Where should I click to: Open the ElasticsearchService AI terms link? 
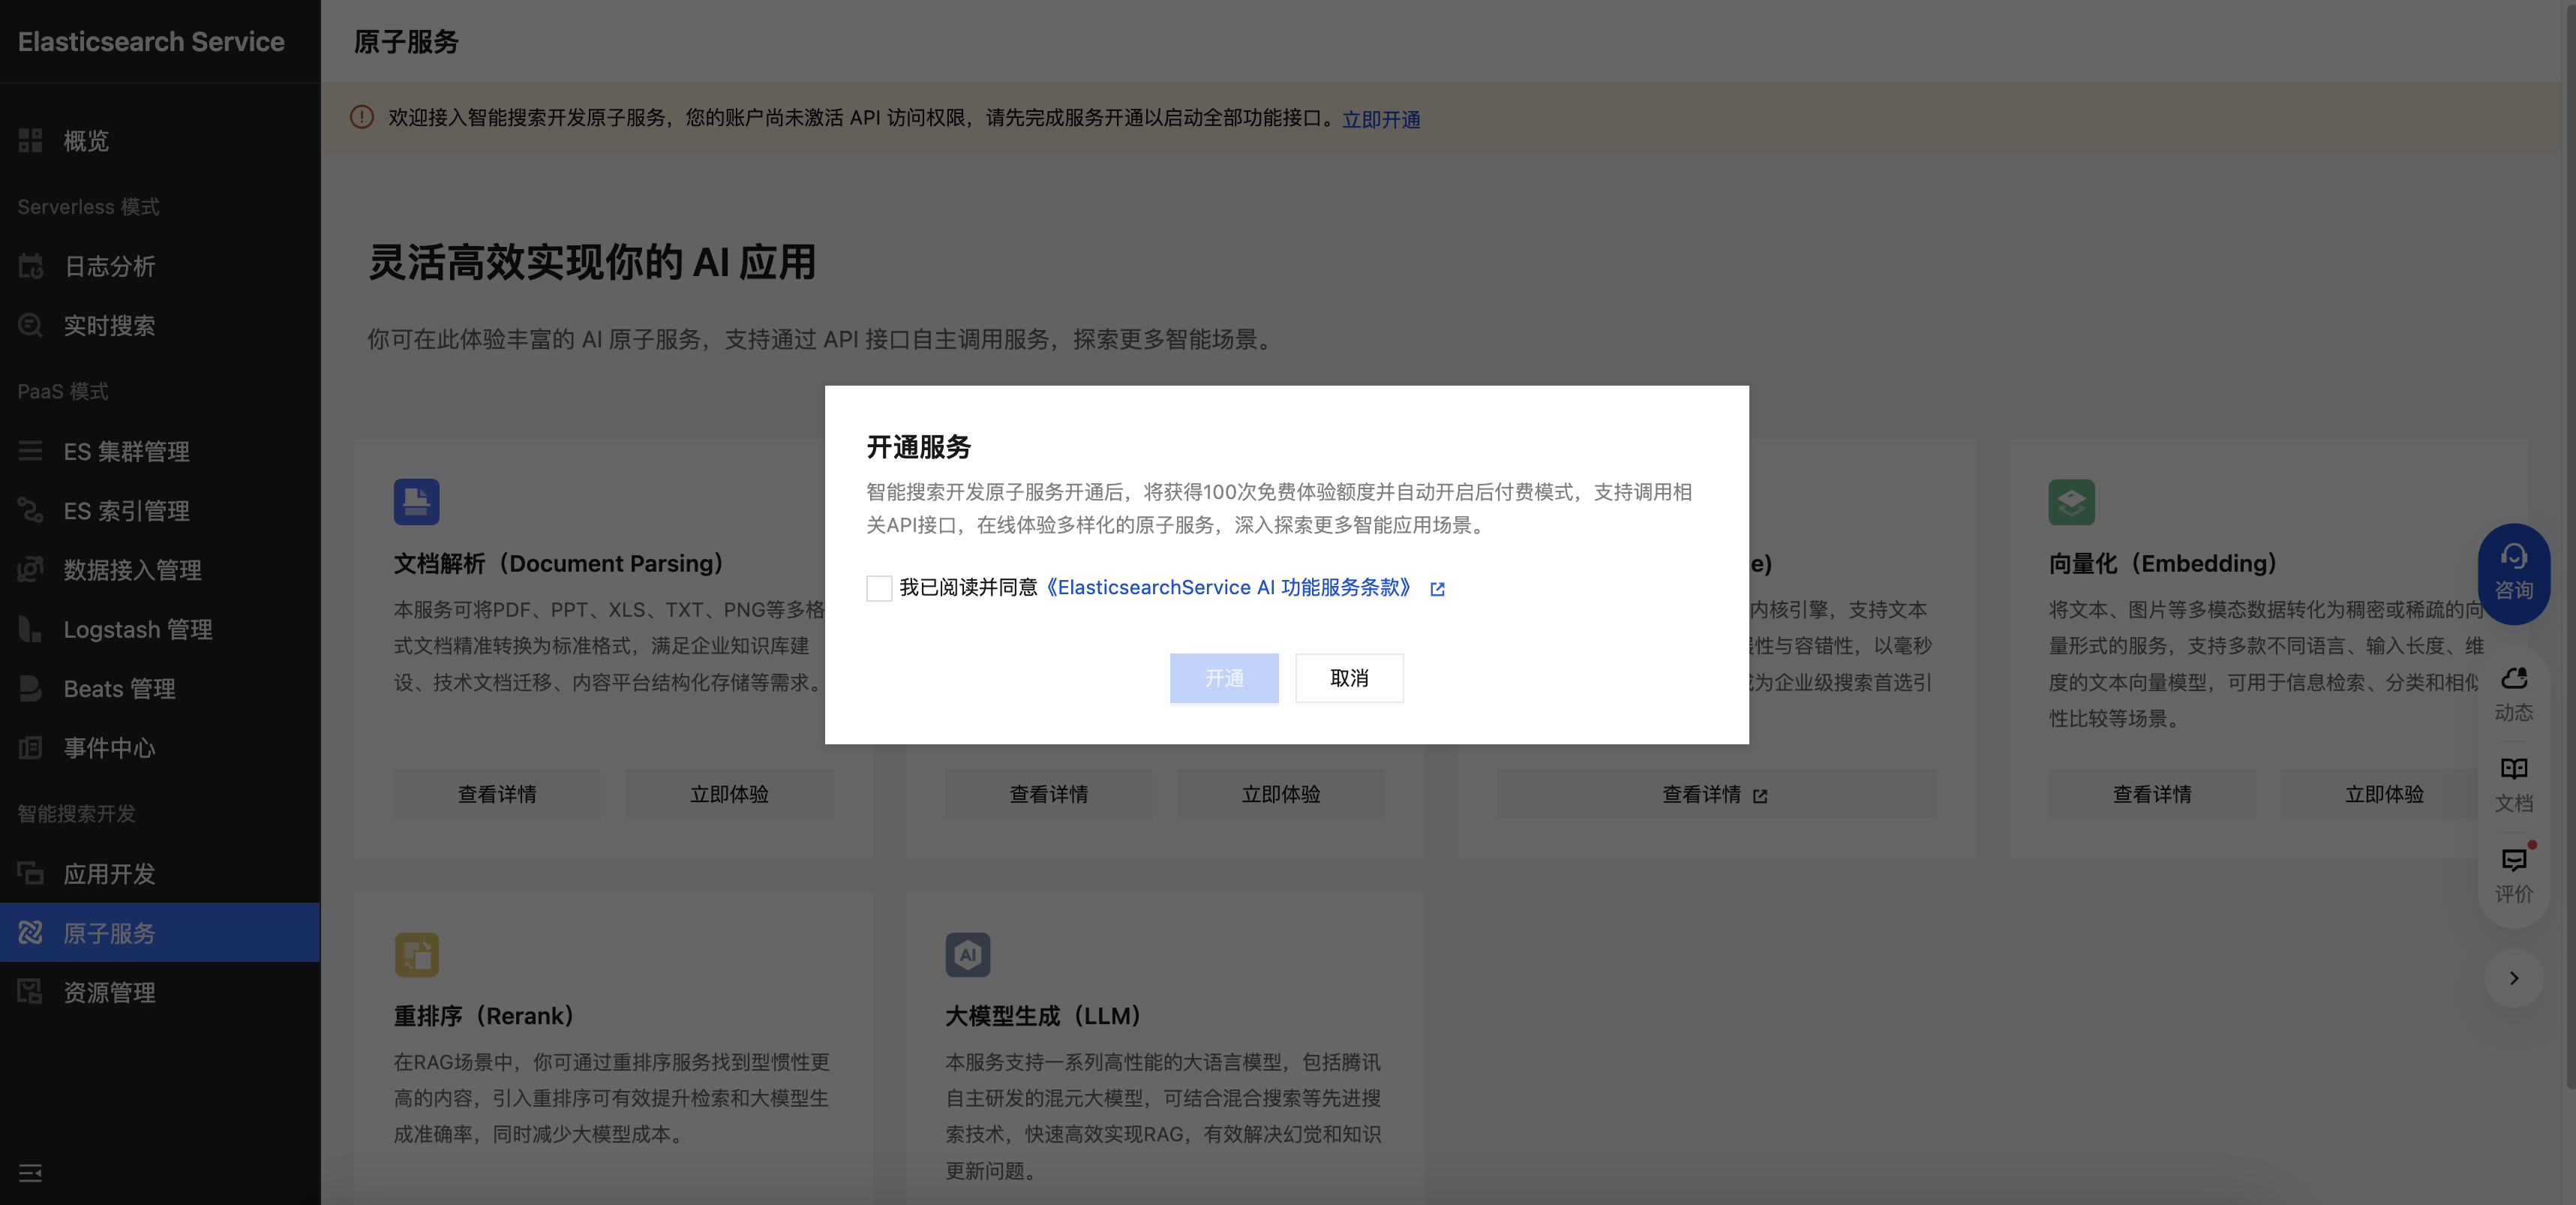click(1228, 588)
